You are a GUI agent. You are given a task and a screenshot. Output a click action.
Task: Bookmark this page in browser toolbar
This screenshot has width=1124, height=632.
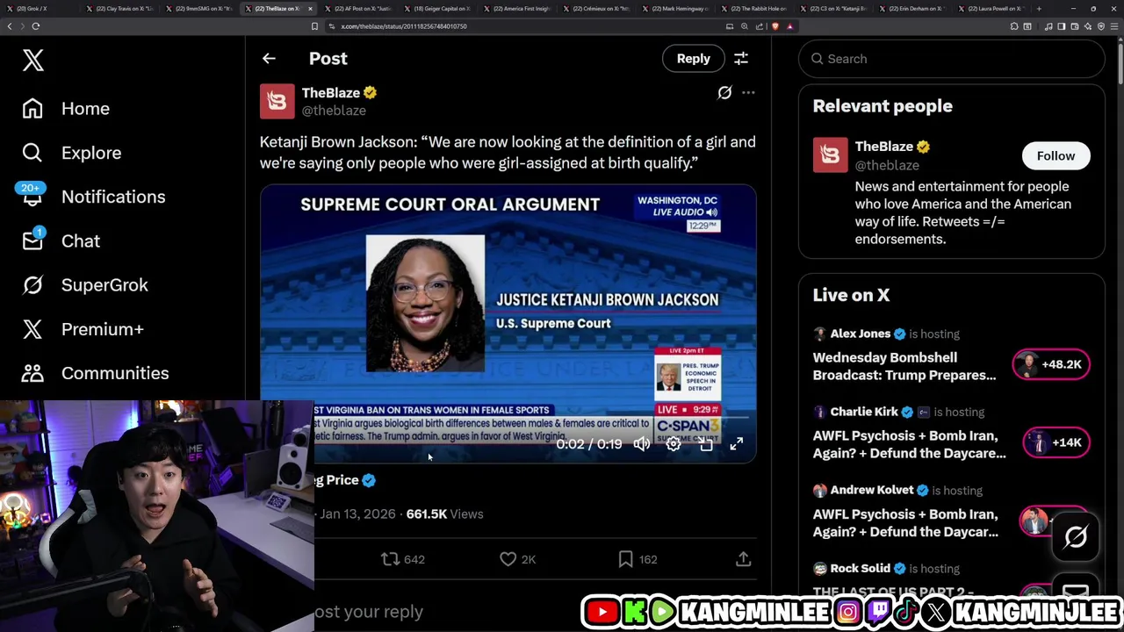tap(314, 26)
